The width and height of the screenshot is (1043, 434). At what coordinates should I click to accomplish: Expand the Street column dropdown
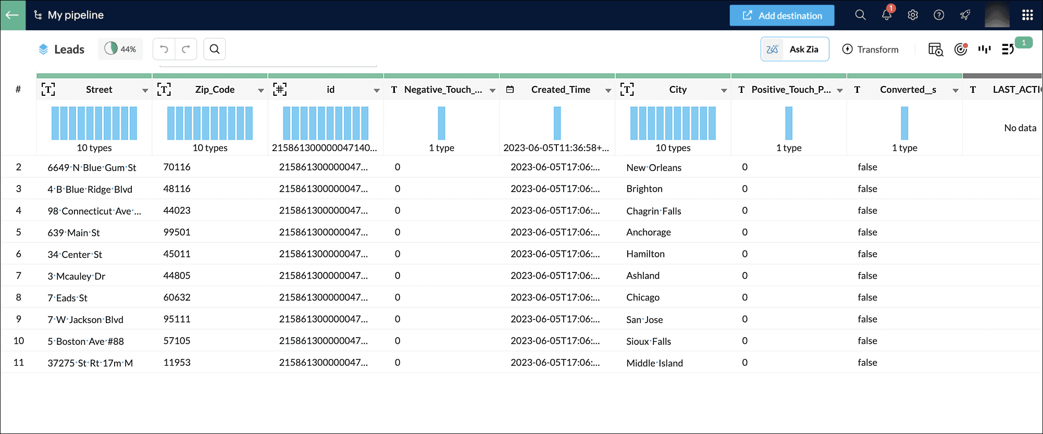point(145,90)
